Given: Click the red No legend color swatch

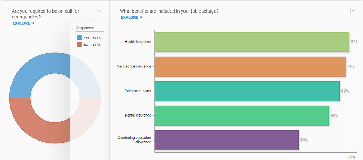Looking at the screenshot, I should [x=79, y=45].
